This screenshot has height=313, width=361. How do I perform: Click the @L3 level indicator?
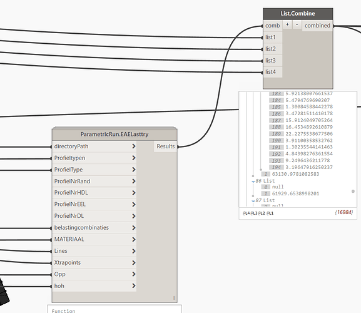(x=254, y=213)
